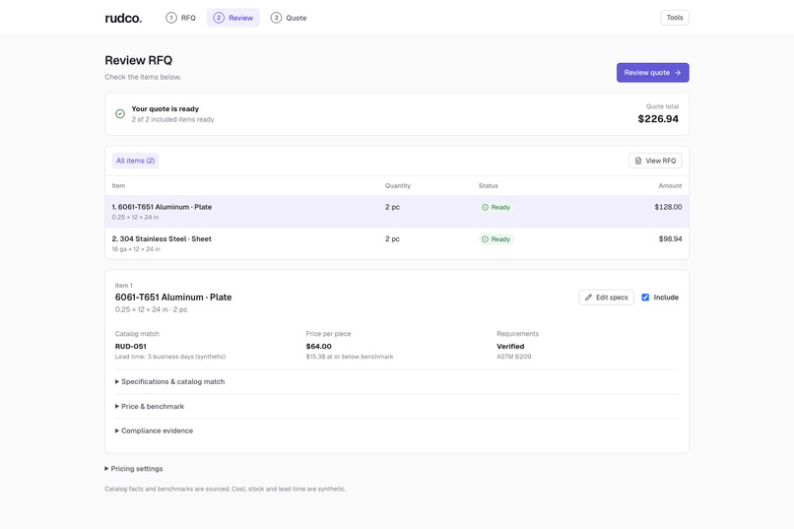The width and height of the screenshot is (794, 529).
Task: Open step 3 Quote
Action: [289, 18]
